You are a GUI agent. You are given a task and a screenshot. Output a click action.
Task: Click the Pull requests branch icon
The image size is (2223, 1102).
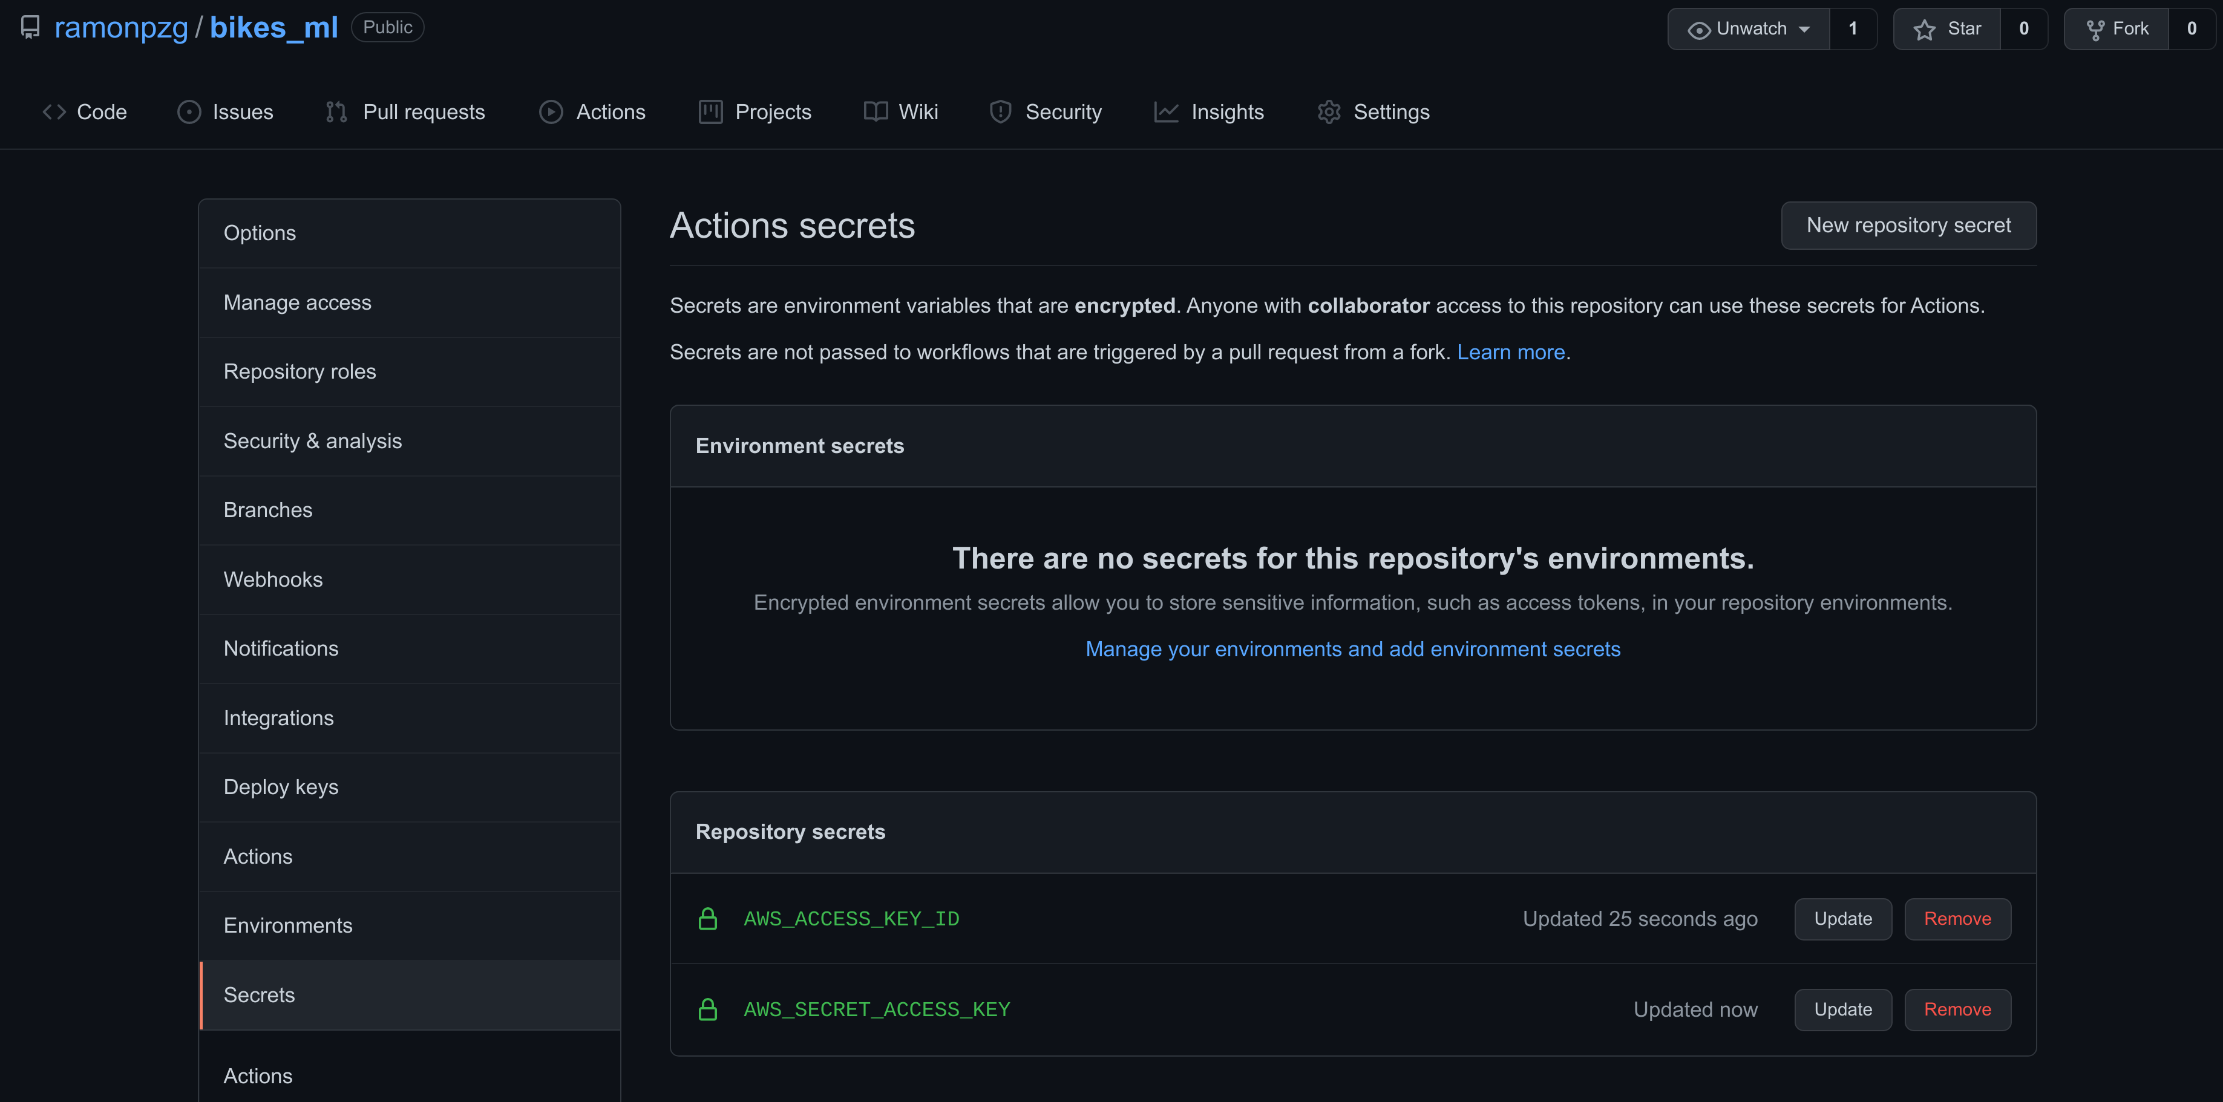[336, 112]
